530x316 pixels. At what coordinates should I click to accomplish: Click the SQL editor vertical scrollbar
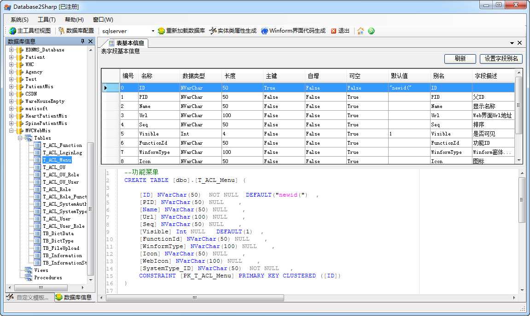[x=522, y=231]
